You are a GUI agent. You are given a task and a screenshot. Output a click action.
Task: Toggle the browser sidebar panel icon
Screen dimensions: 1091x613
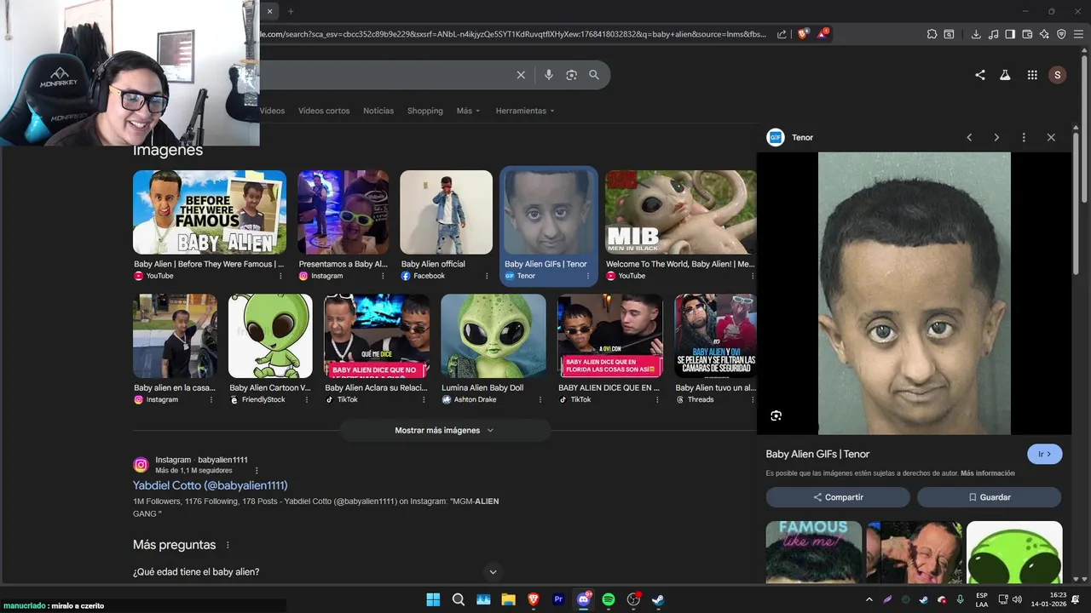(1010, 34)
